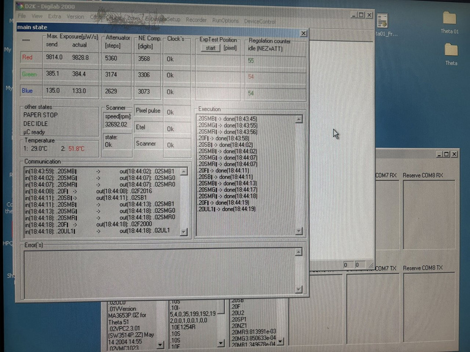This screenshot has height=352, width=470.
Task: Click the Communication log scroll-down arrow
Action: point(184,232)
